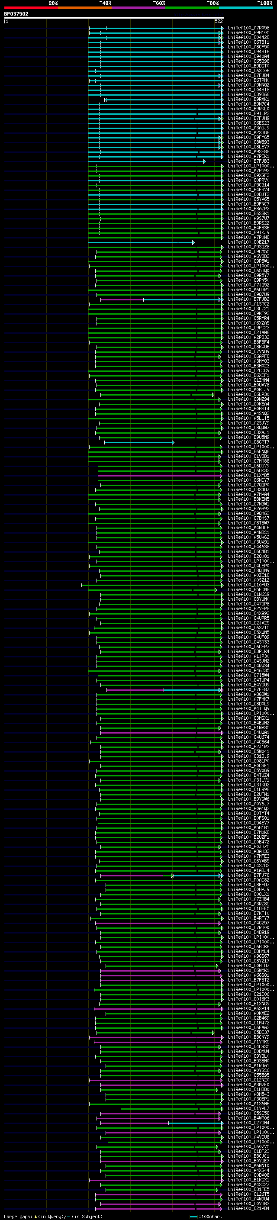Select the UniRef100_A5L1I5 hit label
This screenshot has height=1220, width=277.
click(248, 418)
